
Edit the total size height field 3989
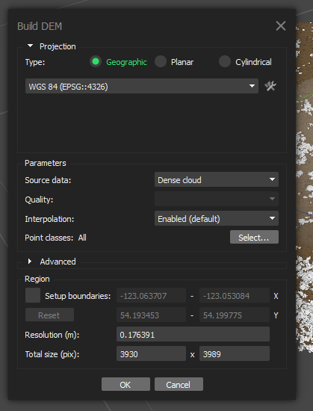pyautogui.click(x=235, y=353)
